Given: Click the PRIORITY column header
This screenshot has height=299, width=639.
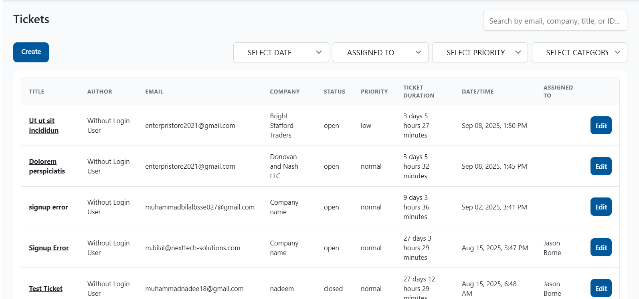Looking at the screenshot, I should pos(374,92).
